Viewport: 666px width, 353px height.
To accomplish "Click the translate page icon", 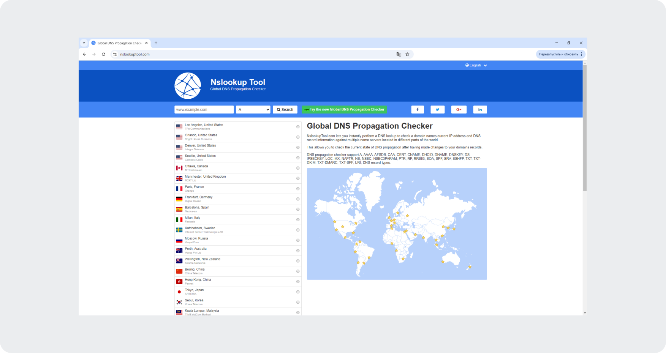I will [399, 54].
